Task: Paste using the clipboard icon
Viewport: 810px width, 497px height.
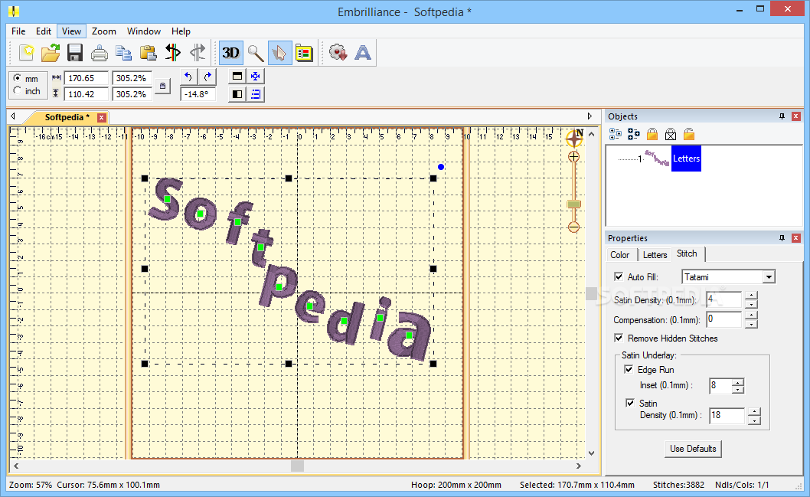Action: (149, 53)
